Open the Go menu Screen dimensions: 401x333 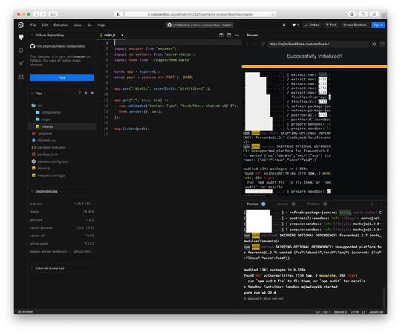coord(89,25)
